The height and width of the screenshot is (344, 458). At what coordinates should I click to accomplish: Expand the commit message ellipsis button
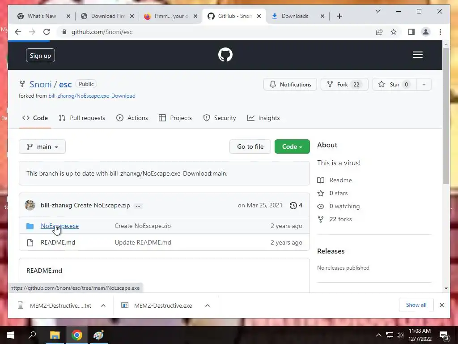tap(138, 206)
